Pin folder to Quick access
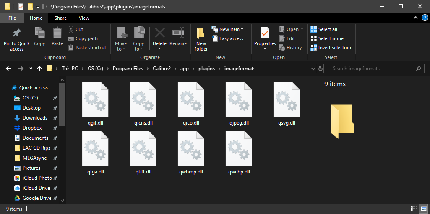Screen dimensions: 430x214 click(x=17, y=39)
